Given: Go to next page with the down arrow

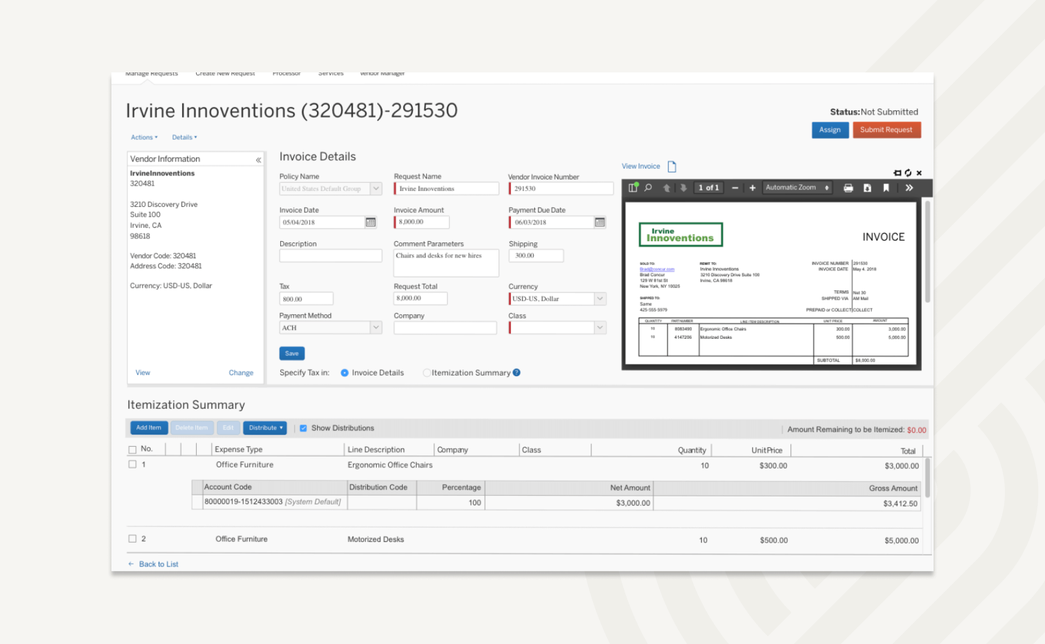Looking at the screenshot, I should (x=683, y=188).
